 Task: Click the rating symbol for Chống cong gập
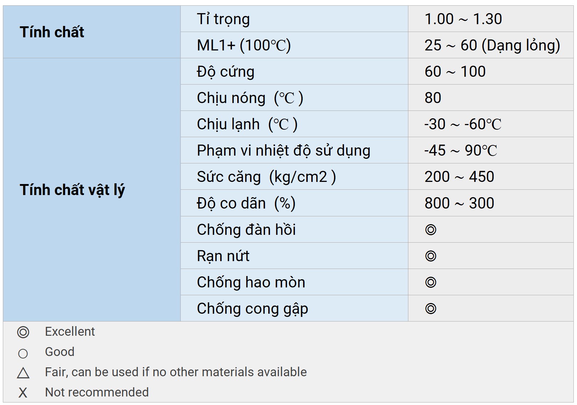tap(430, 309)
